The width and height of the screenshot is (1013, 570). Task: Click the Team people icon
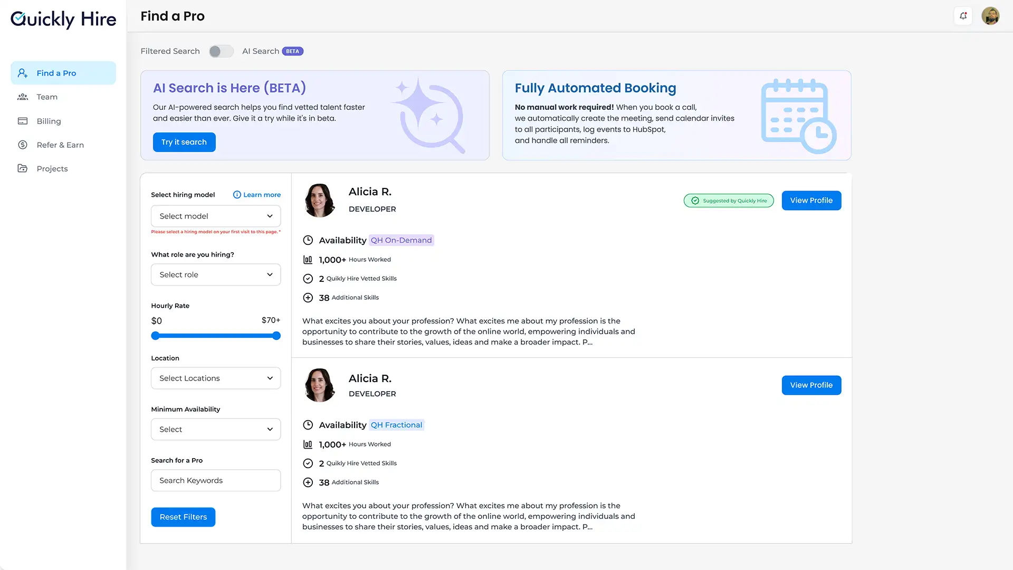[x=23, y=97]
